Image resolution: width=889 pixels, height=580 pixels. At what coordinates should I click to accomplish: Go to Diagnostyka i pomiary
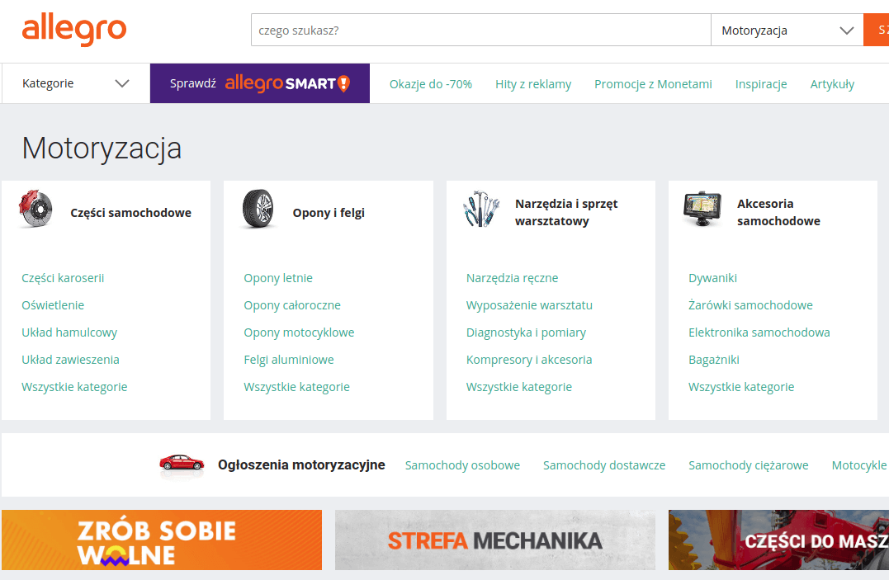(526, 332)
